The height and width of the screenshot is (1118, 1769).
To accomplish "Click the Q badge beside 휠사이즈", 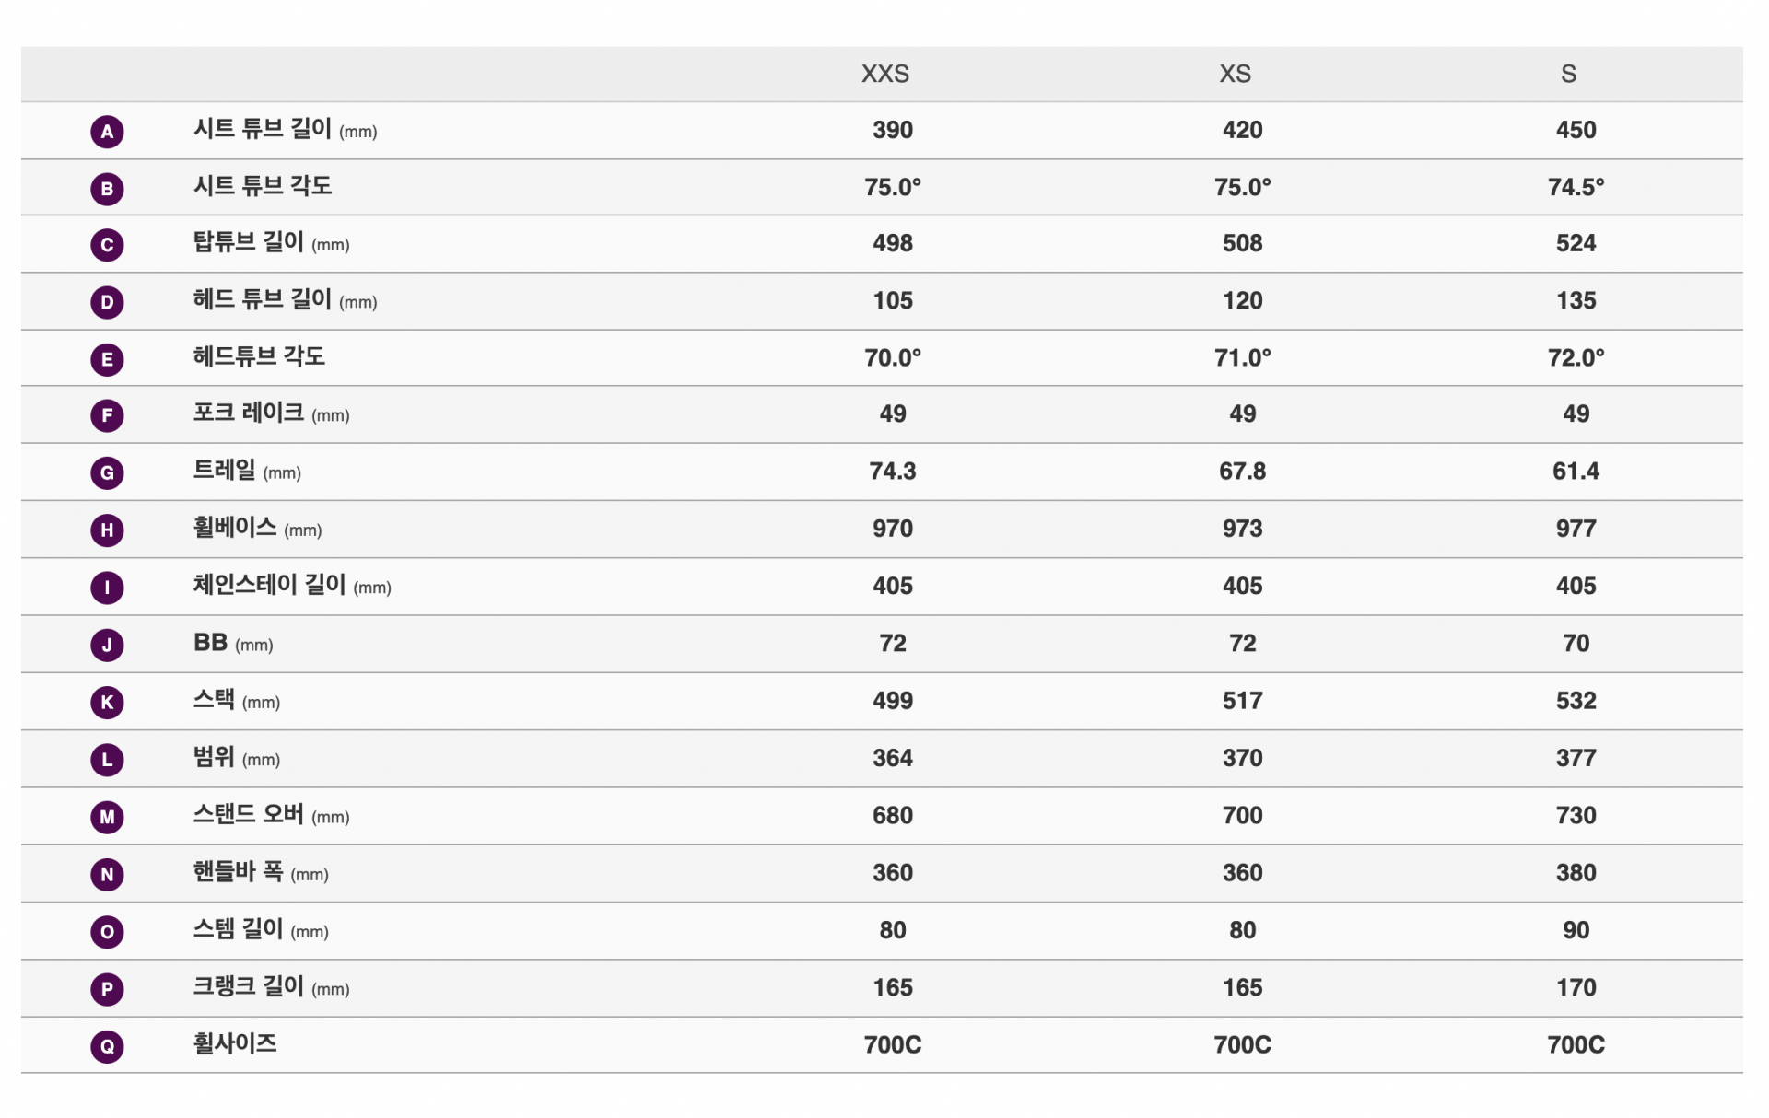I will pyautogui.click(x=107, y=1046).
